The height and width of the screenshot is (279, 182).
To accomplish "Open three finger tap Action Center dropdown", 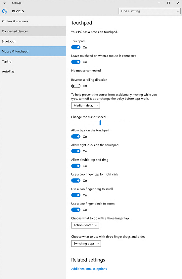I will [85, 225].
